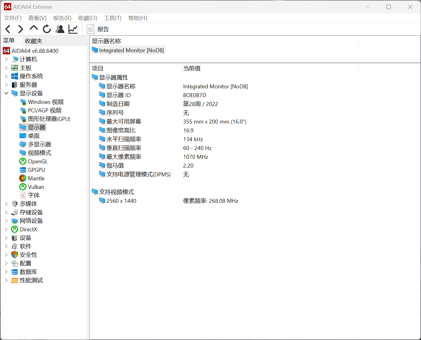Click the GPGPU database icon
The width and height of the screenshot is (421, 340).
pos(23,170)
